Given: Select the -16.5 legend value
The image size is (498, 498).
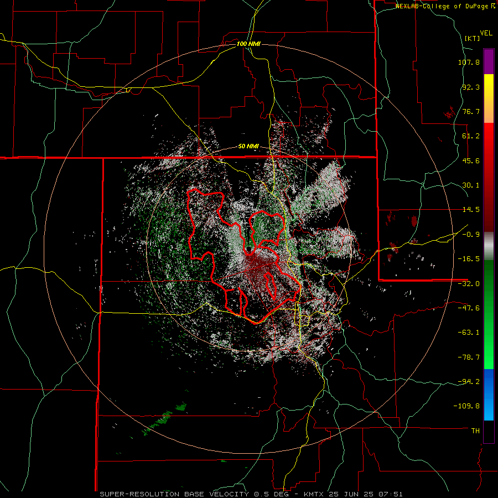Looking at the screenshot, I should click(x=469, y=259).
